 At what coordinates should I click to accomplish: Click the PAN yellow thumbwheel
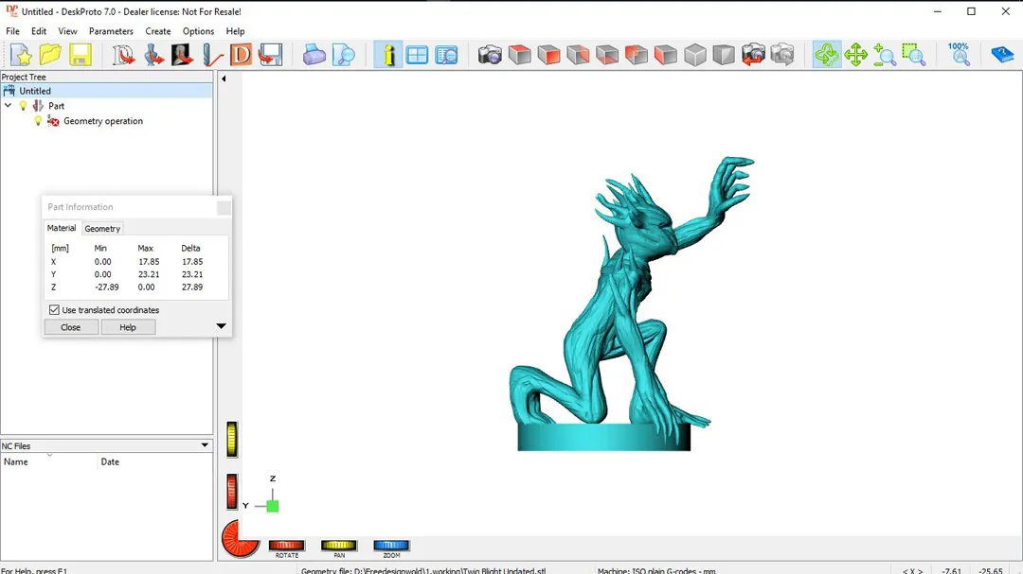click(338, 546)
